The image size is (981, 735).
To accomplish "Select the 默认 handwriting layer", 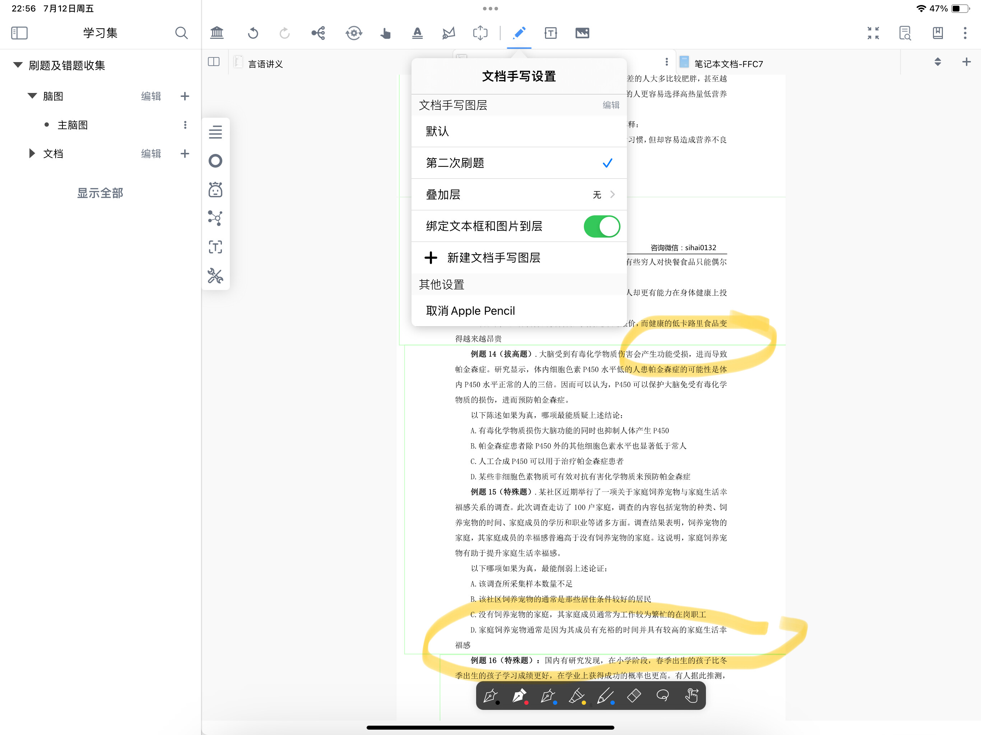I will pos(519,131).
